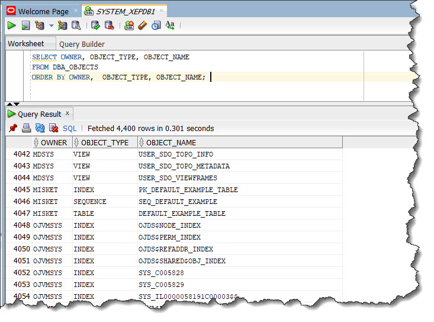Open Unshared SQL Worksheet icon
Image resolution: width=434 pixels, height=322 pixels.
(129, 25)
